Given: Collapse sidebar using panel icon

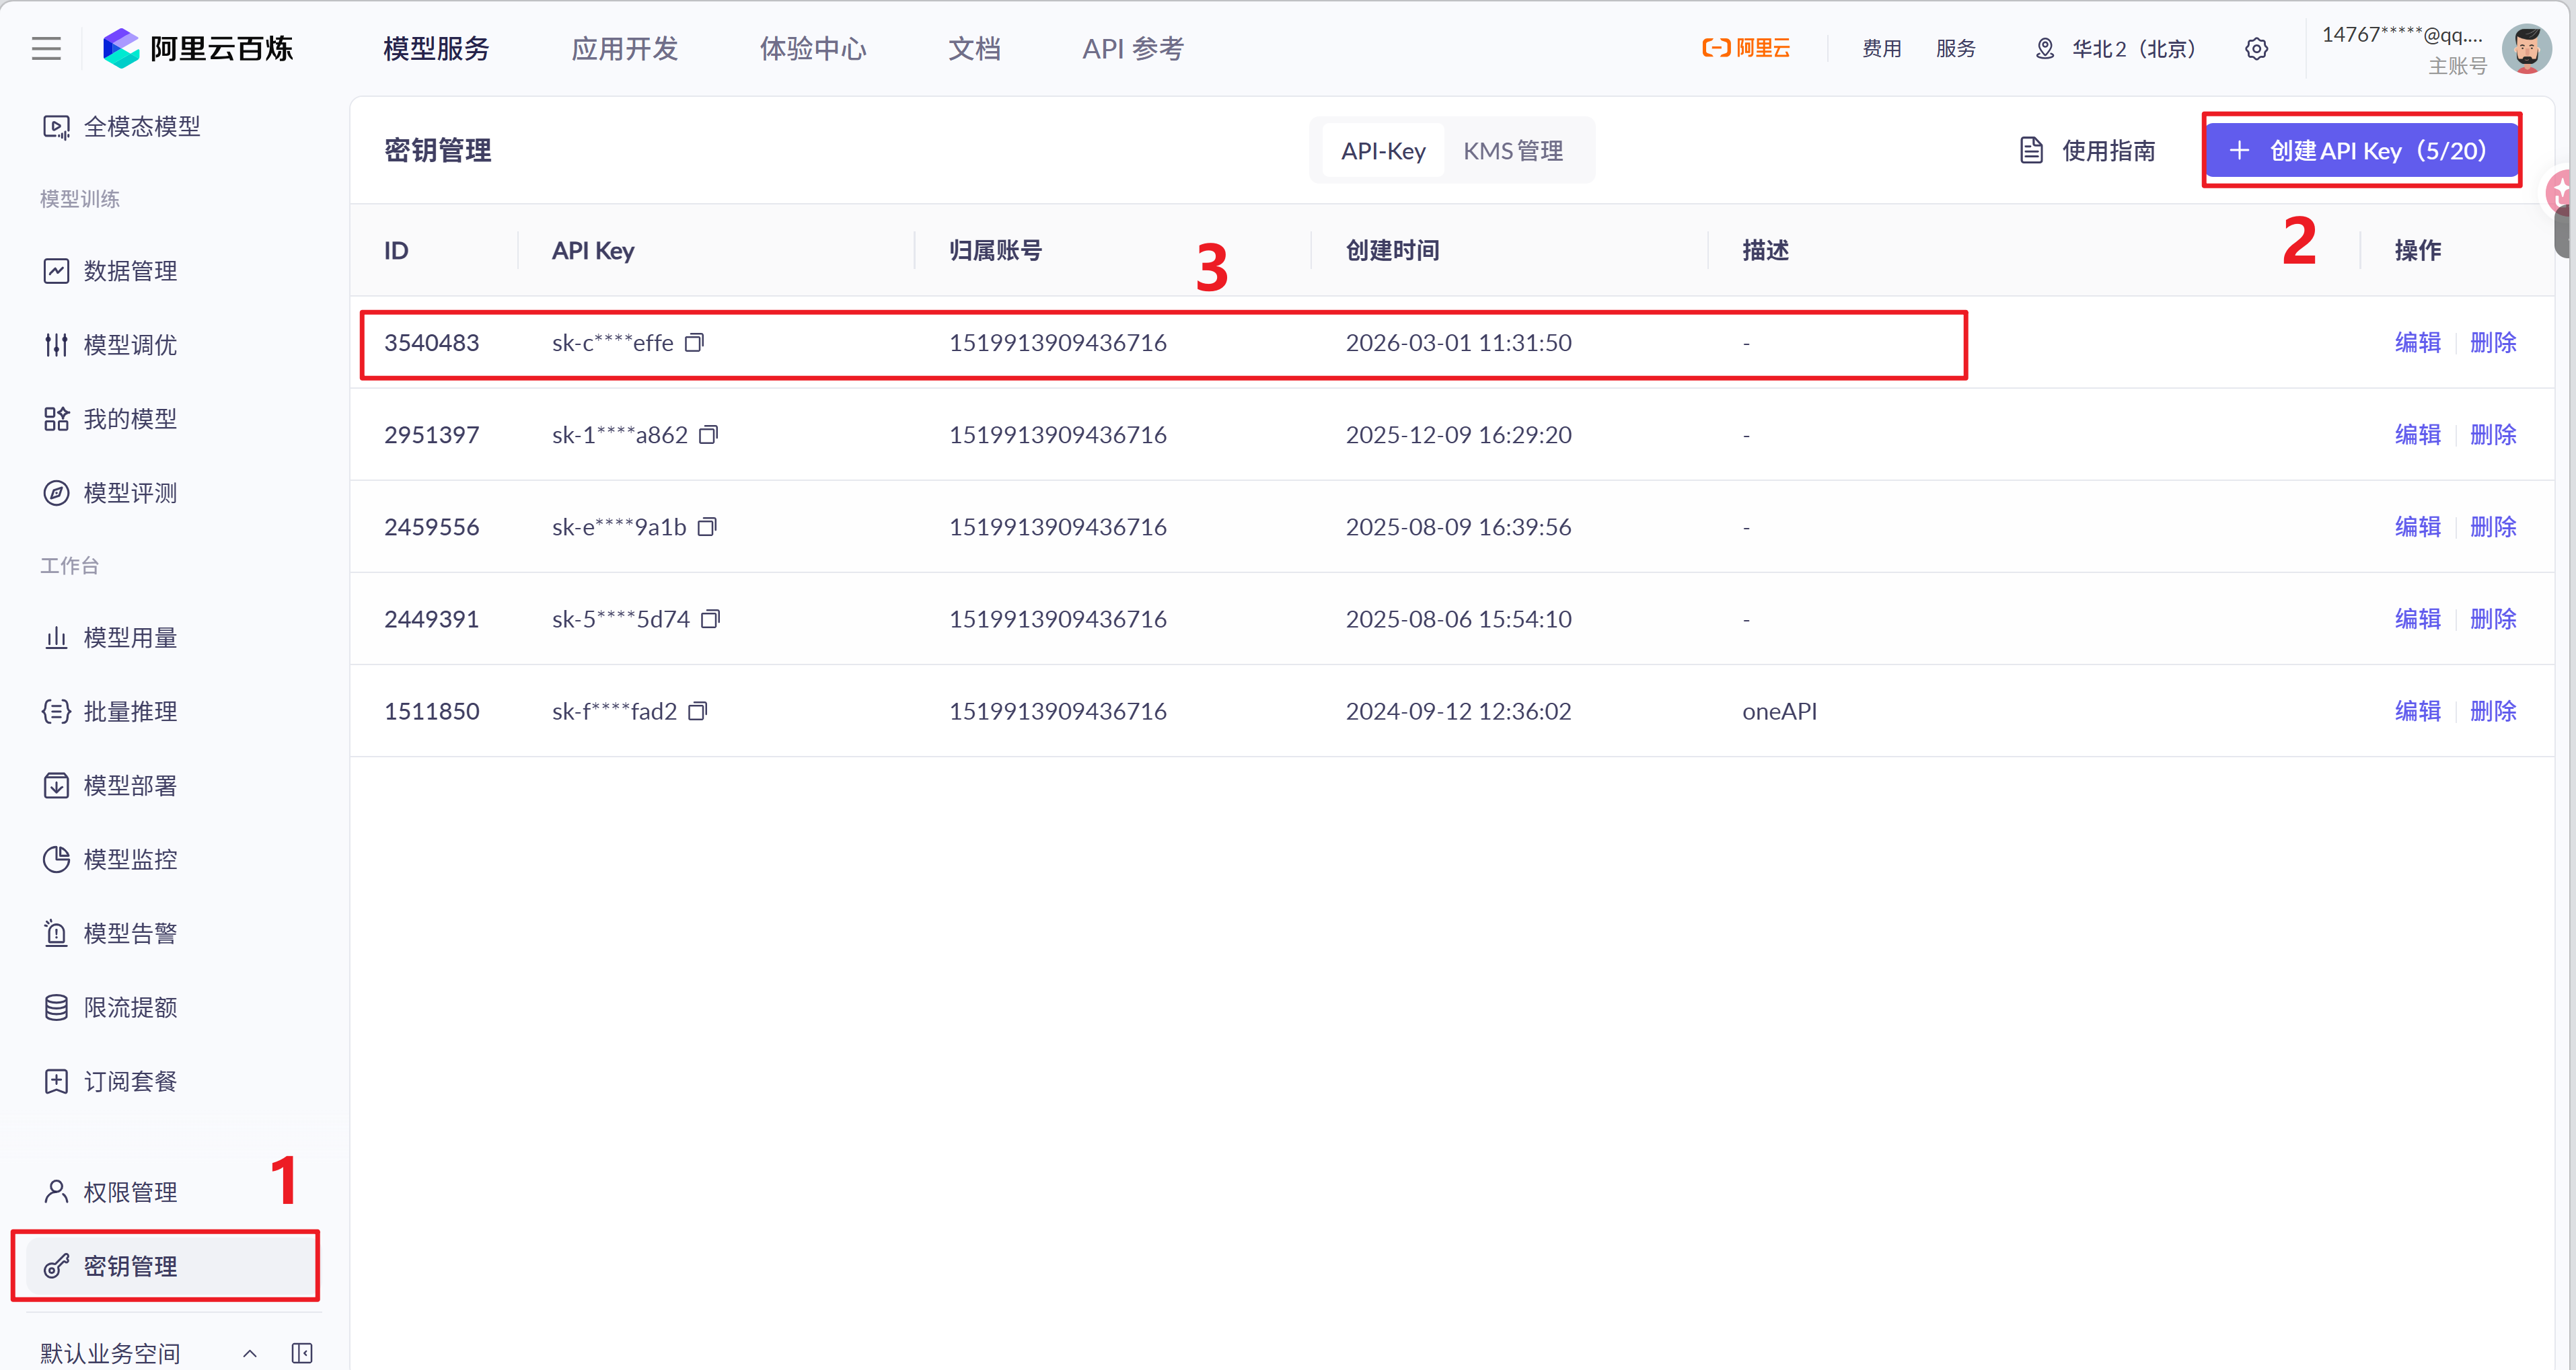Looking at the screenshot, I should tap(301, 1352).
